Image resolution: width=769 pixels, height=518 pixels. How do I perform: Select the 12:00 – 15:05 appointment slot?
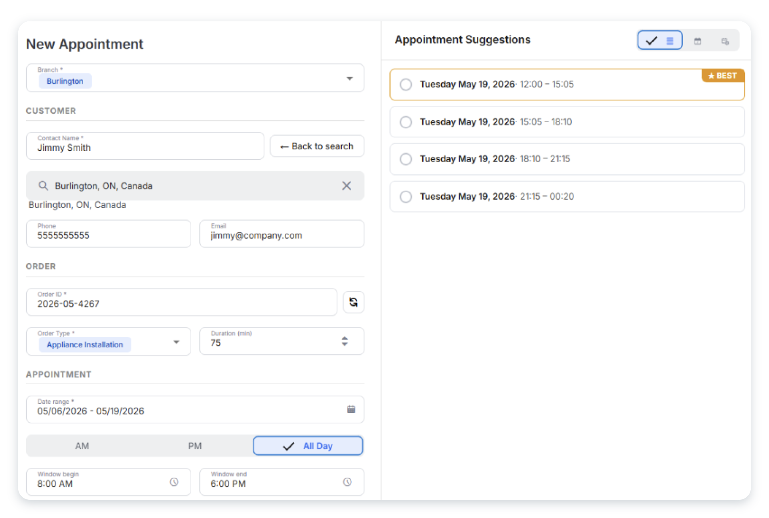coord(567,84)
